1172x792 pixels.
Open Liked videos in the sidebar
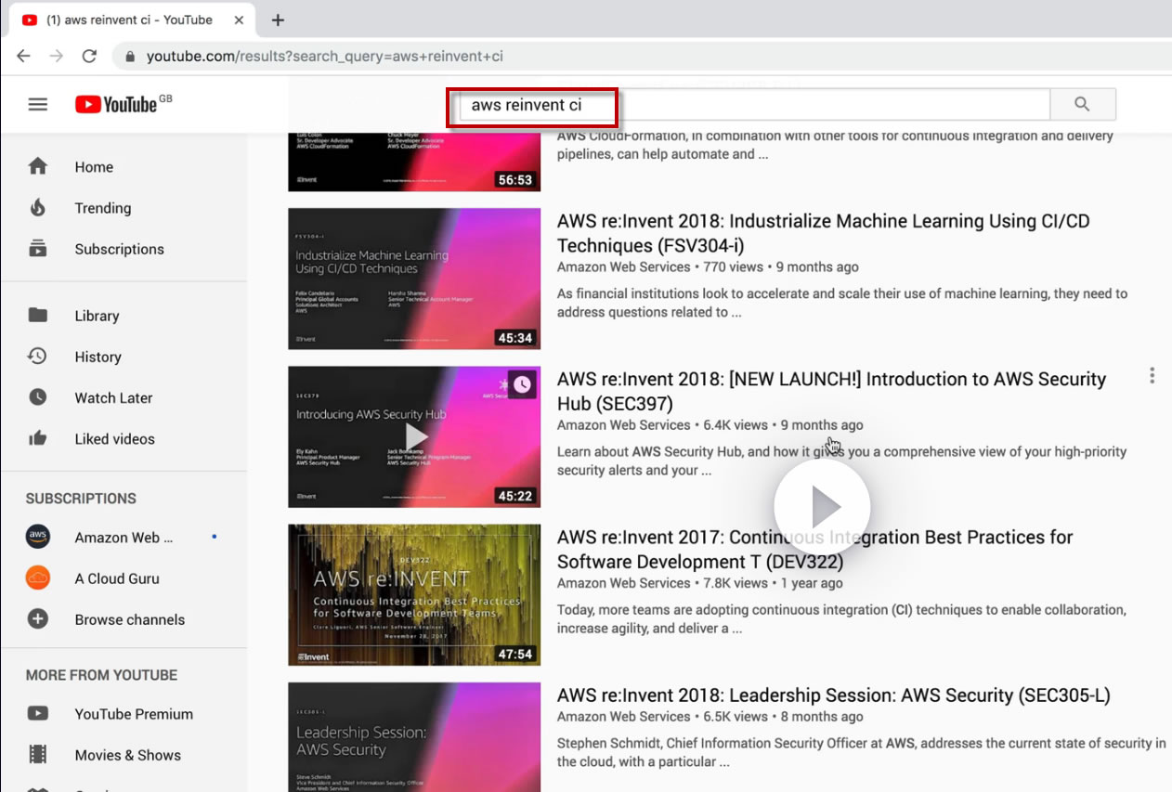(124, 438)
